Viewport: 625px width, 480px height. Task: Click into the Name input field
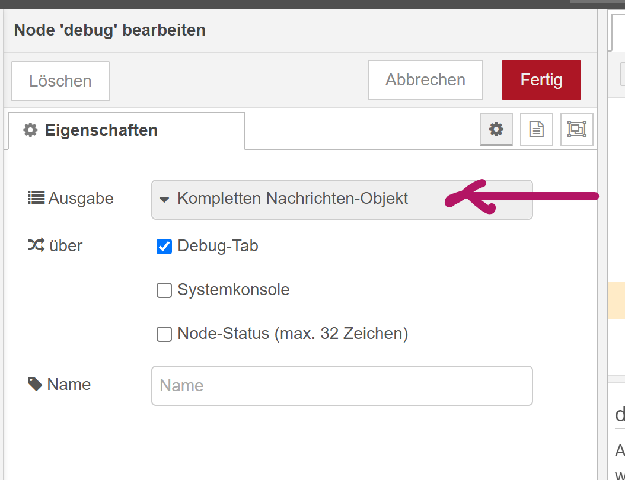(x=342, y=386)
